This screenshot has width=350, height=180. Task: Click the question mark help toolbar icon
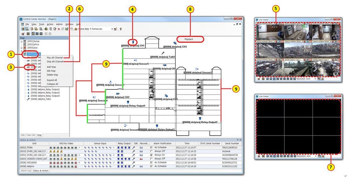(120, 29)
